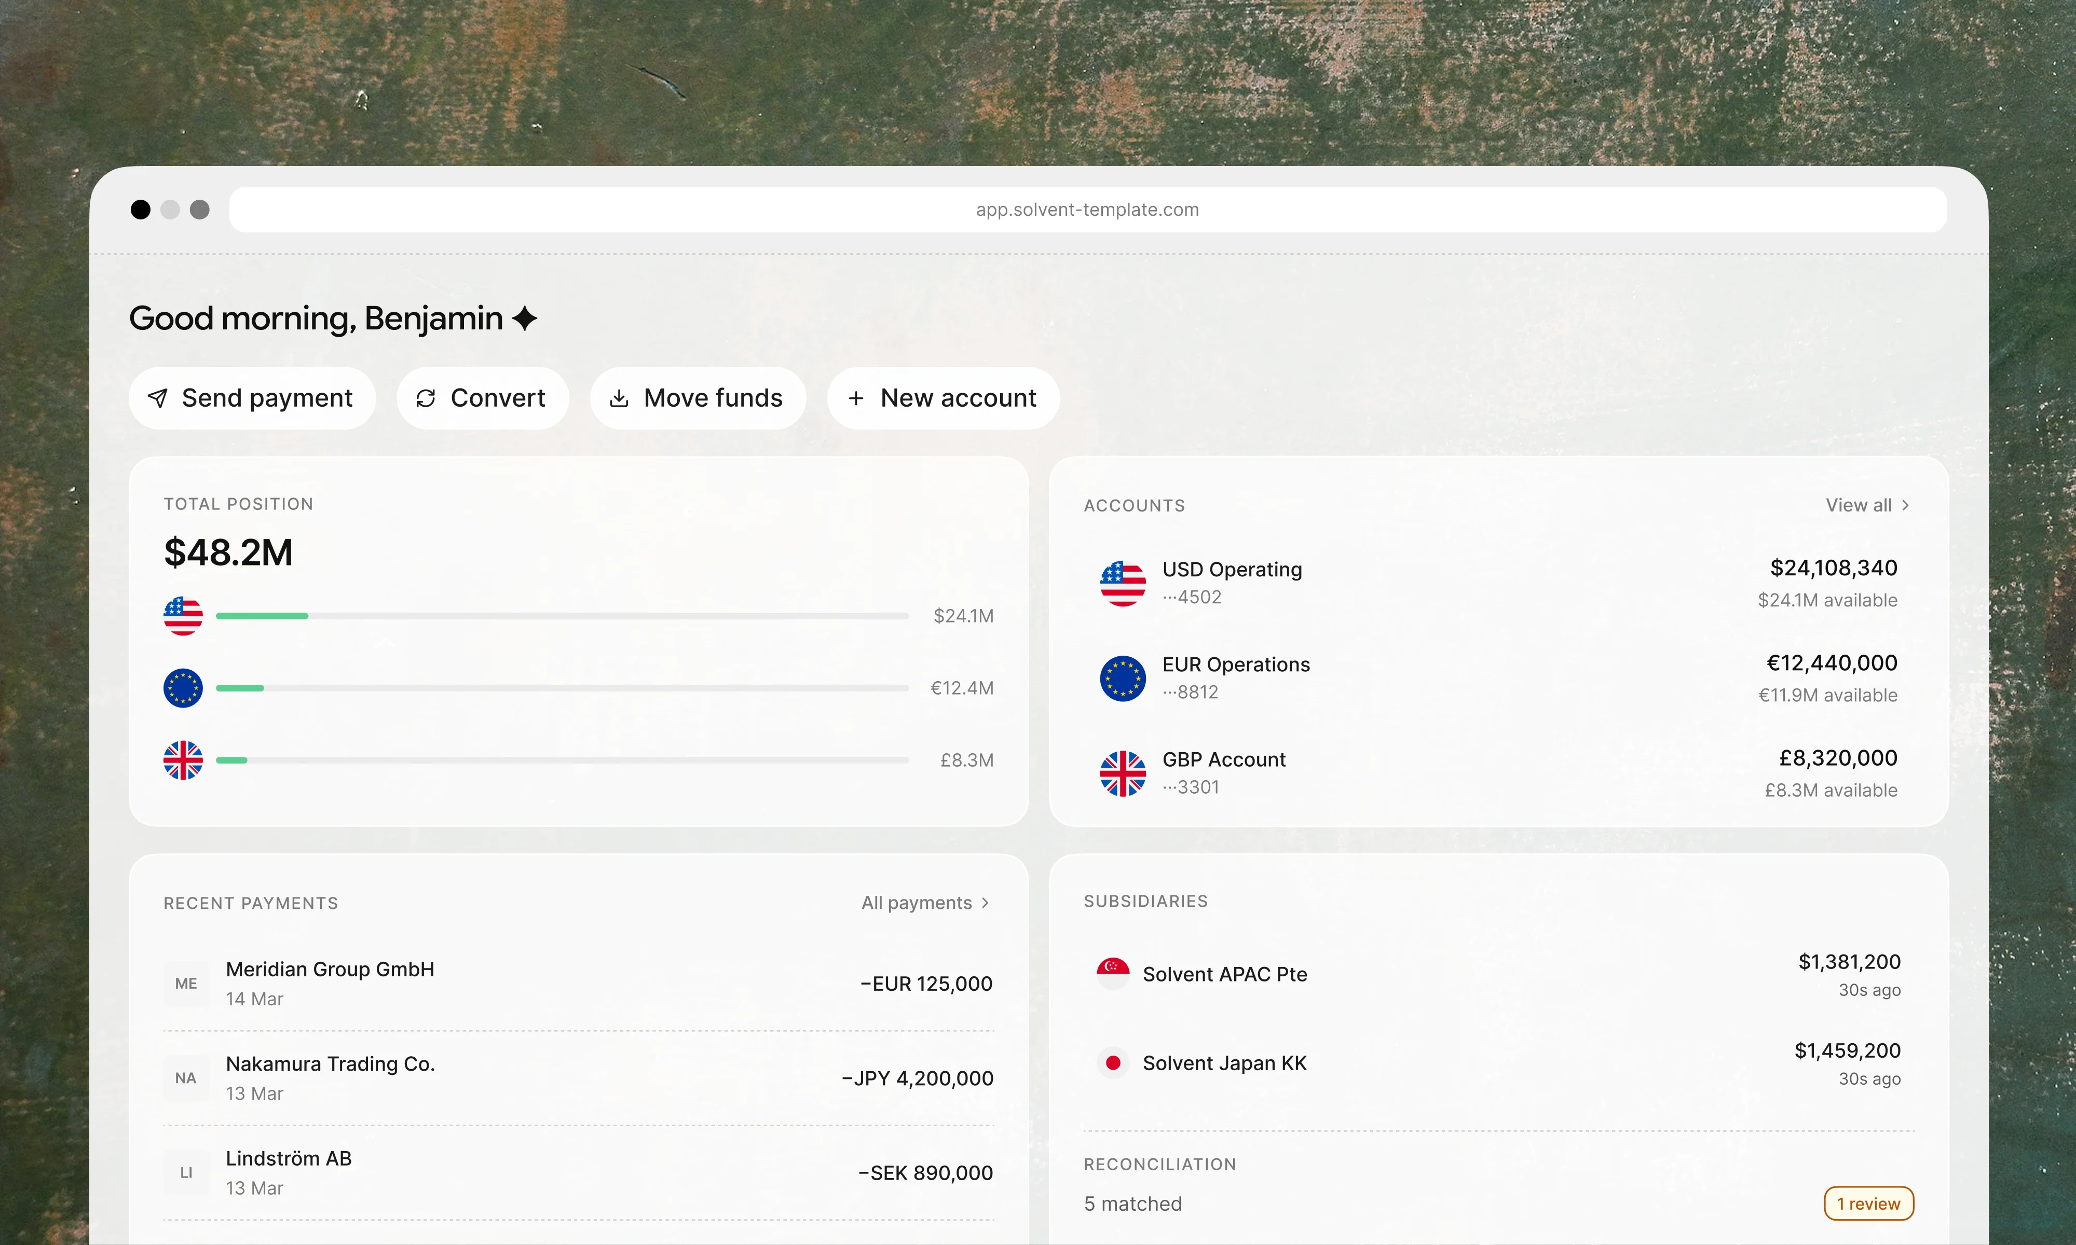
Task: Click the NA avatar for Nakamura Trading
Action: click(x=186, y=1078)
